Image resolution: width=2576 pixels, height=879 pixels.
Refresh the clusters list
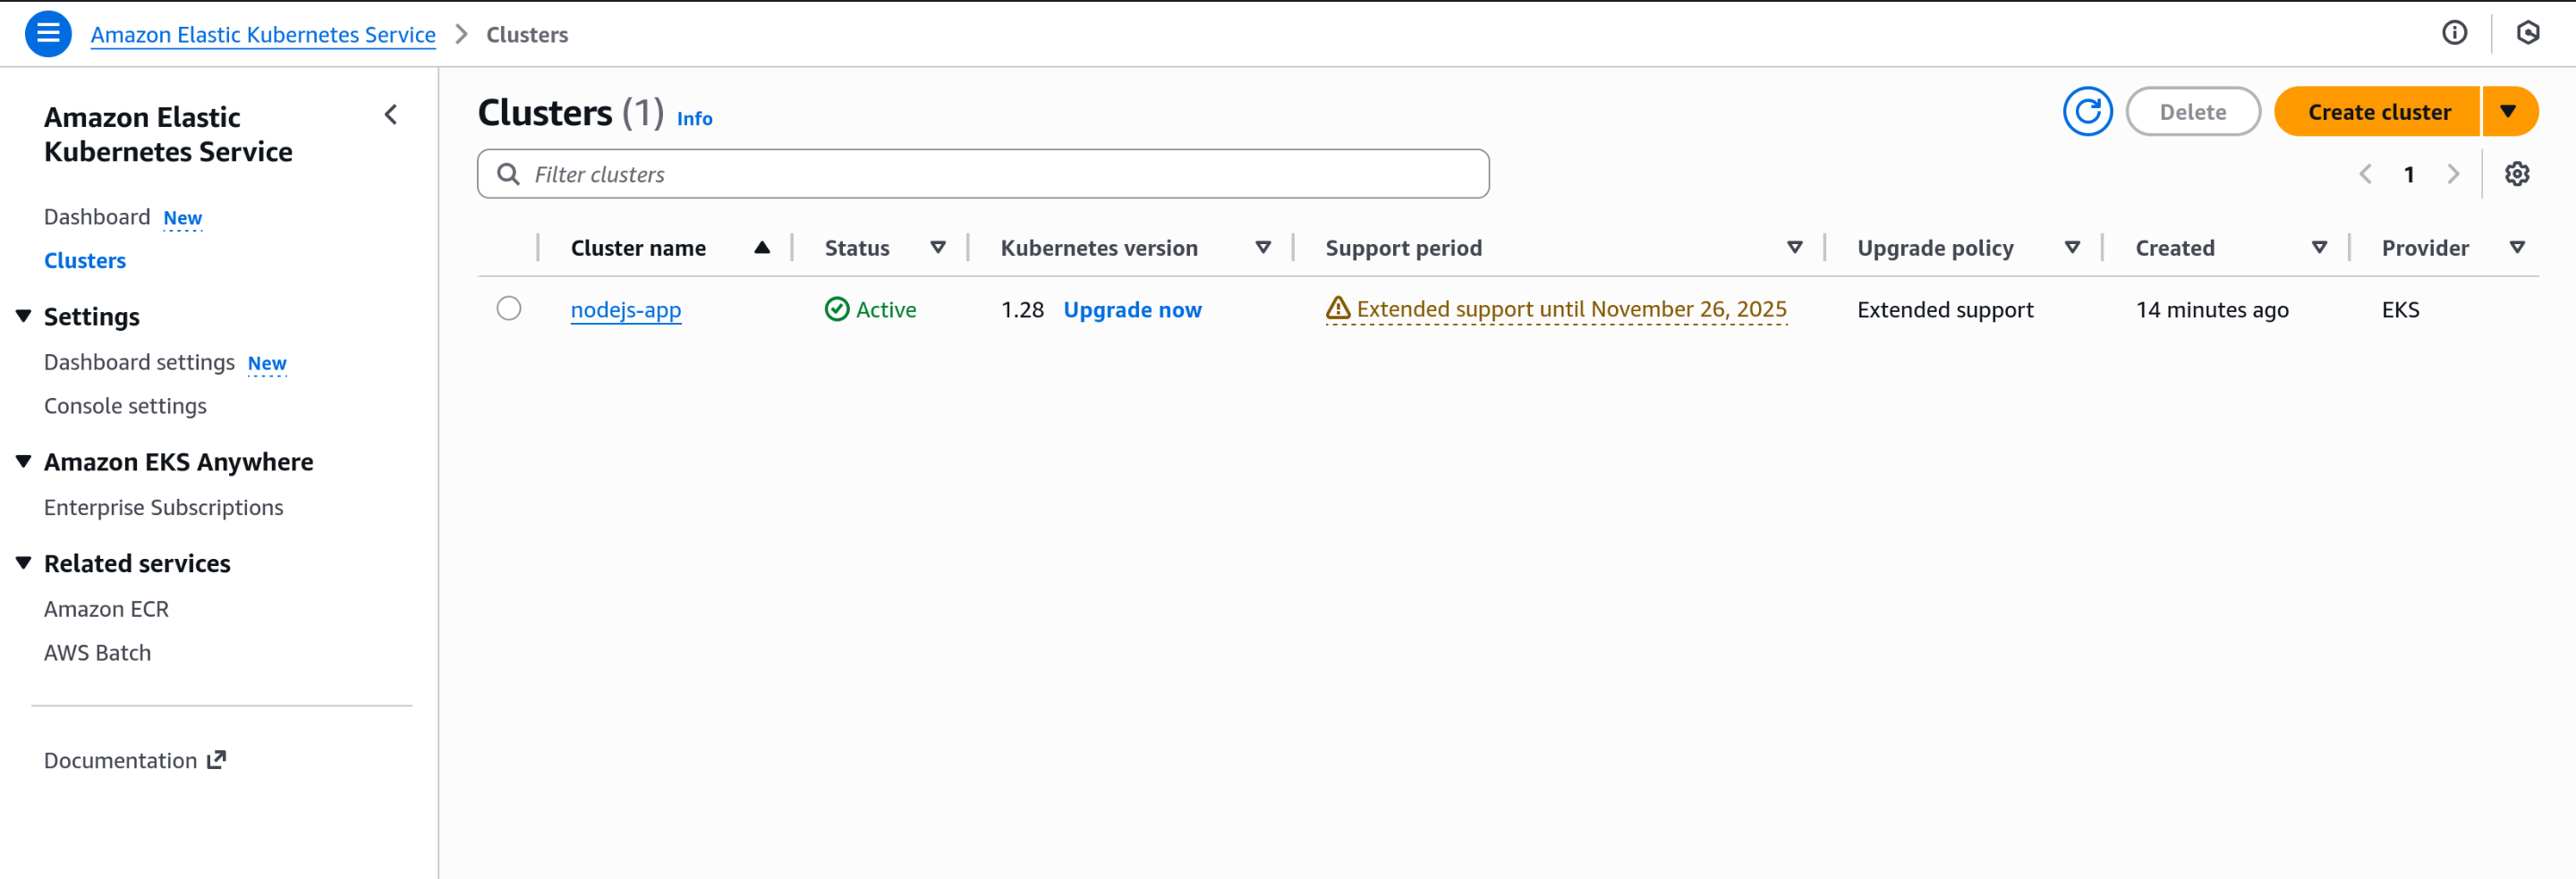(2088, 111)
